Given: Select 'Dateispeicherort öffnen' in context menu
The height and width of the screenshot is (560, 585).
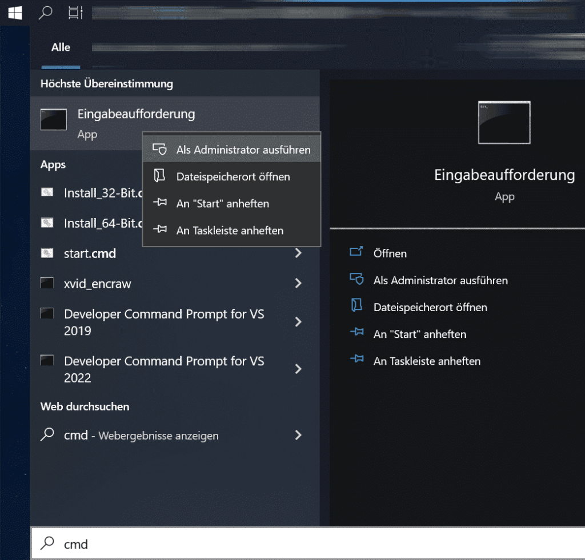Looking at the screenshot, I should pos(233,177).
